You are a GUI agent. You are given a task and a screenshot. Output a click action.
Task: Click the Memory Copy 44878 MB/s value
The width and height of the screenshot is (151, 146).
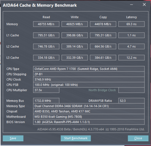[x=103, y=24]
